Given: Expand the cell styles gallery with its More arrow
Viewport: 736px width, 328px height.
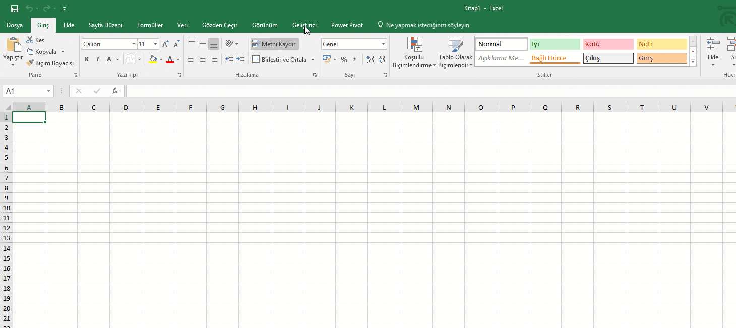Looking at the screenshot, I should [x=693, y=62].
